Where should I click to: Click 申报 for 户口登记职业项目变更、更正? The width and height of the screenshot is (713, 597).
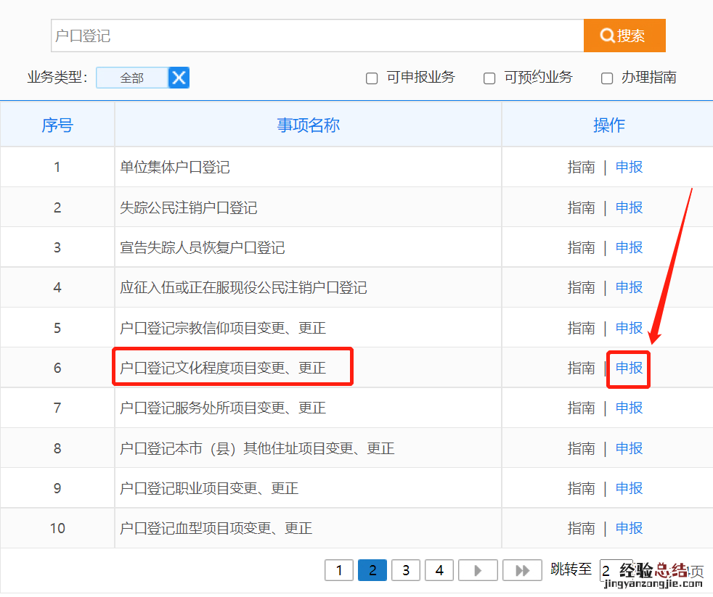pos(629,488)
